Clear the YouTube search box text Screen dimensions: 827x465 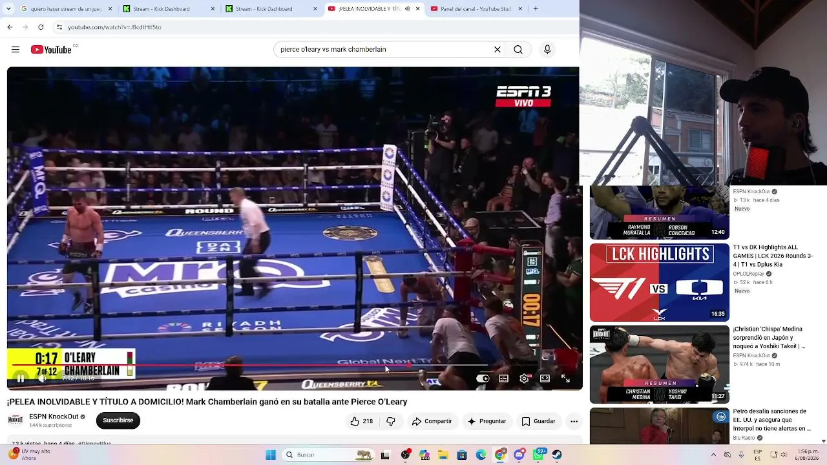coord(497,50)
